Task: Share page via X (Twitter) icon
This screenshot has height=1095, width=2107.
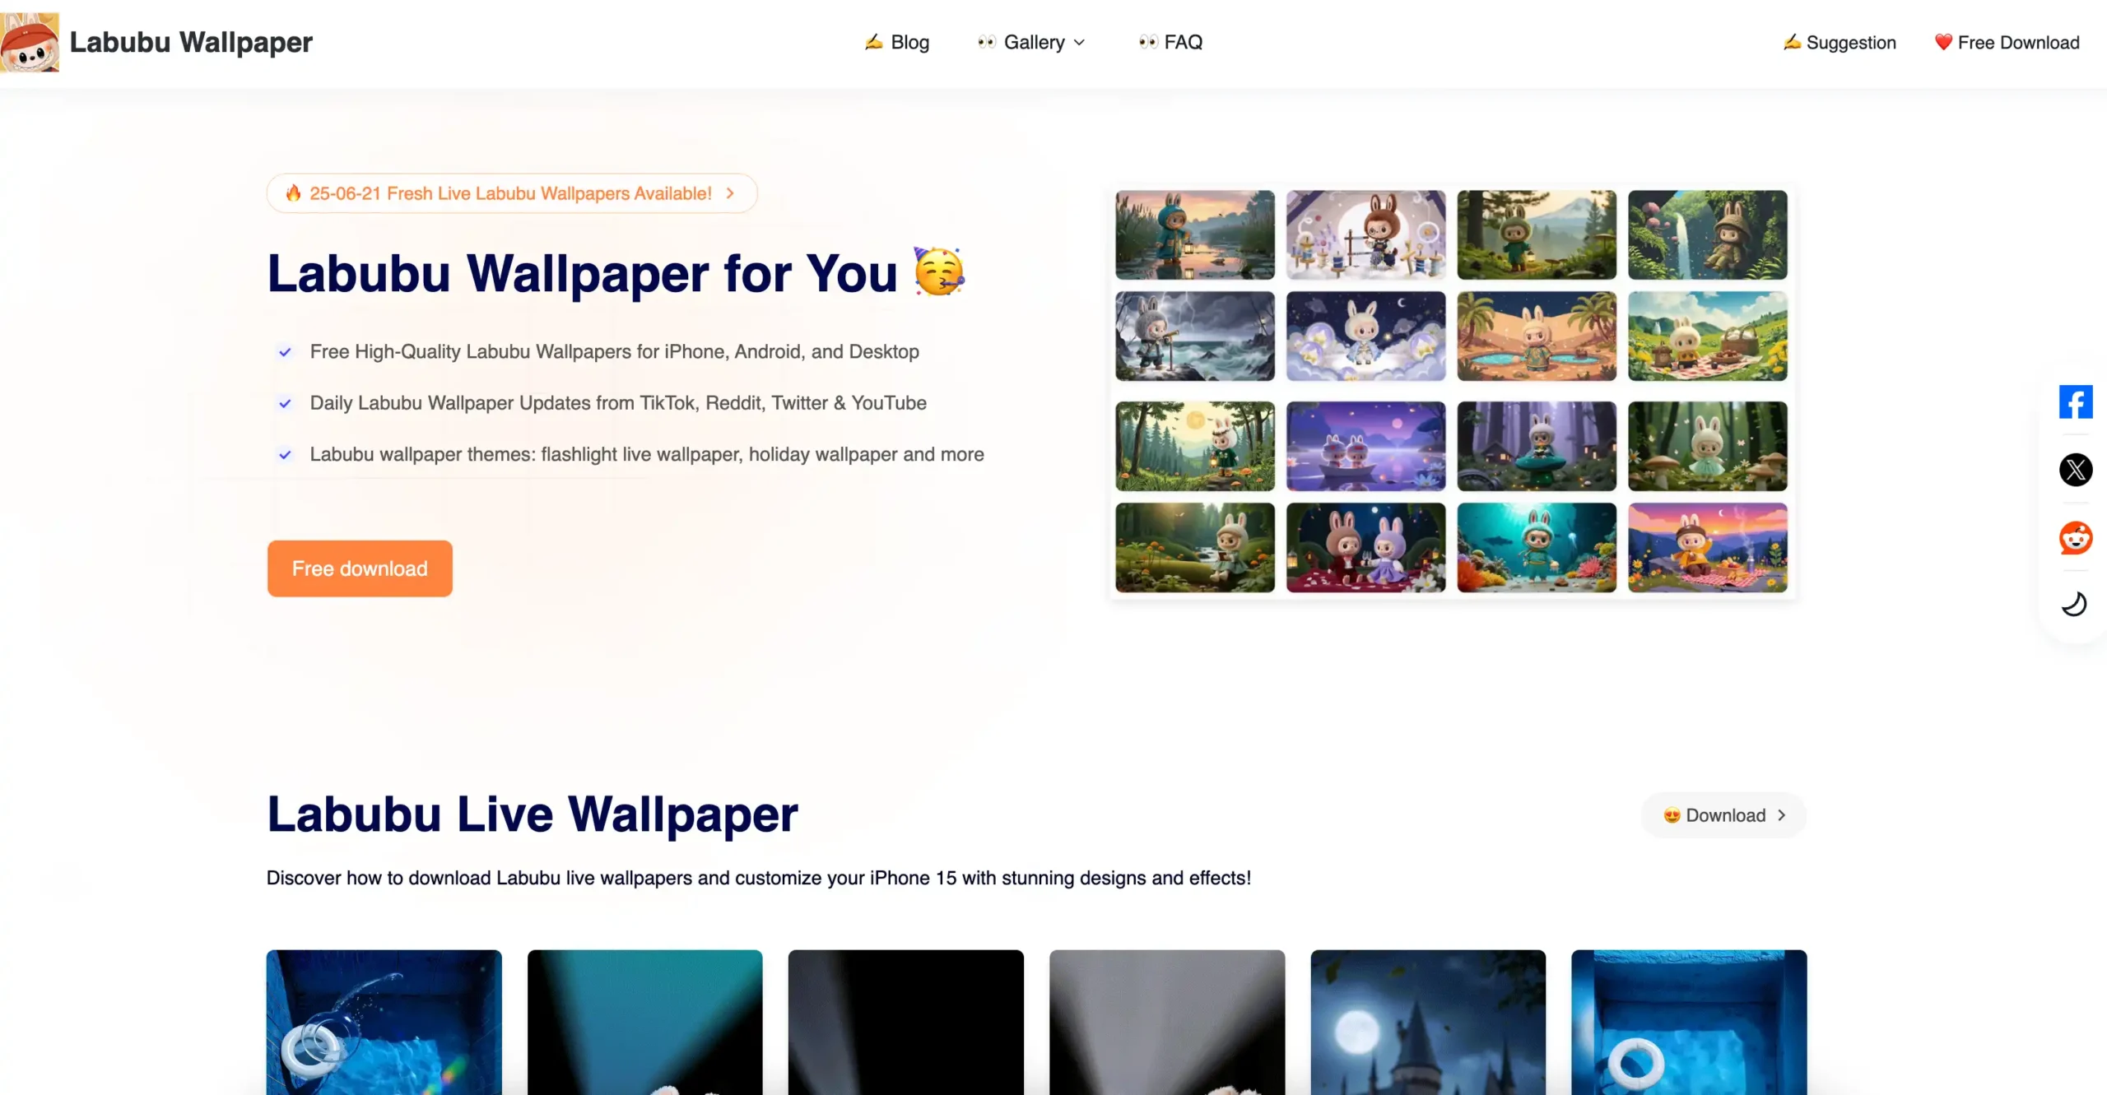Action: click(x=2075, y=470)
